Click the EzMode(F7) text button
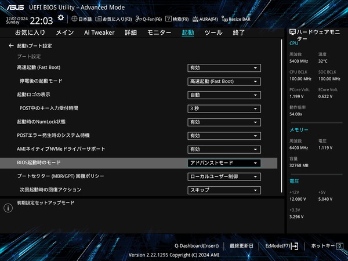348x261 pixels. [x=278, y=246]
